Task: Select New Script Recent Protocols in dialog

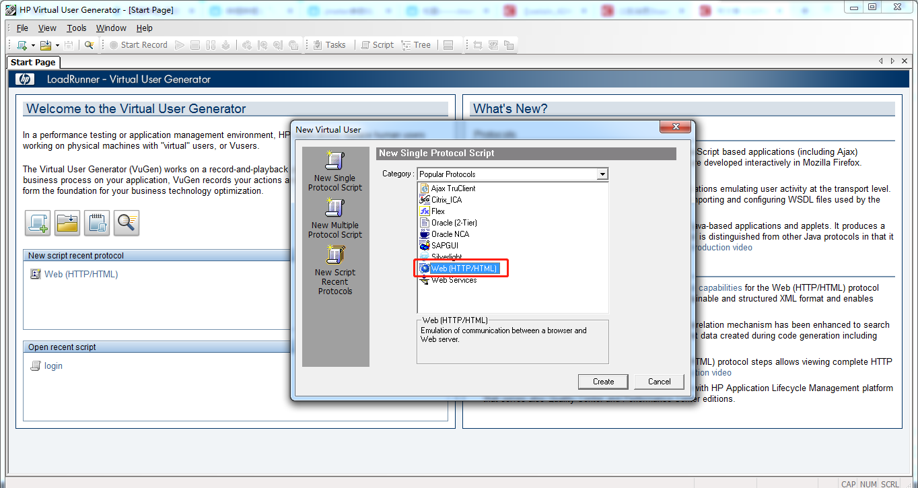Action: point(335,270)
